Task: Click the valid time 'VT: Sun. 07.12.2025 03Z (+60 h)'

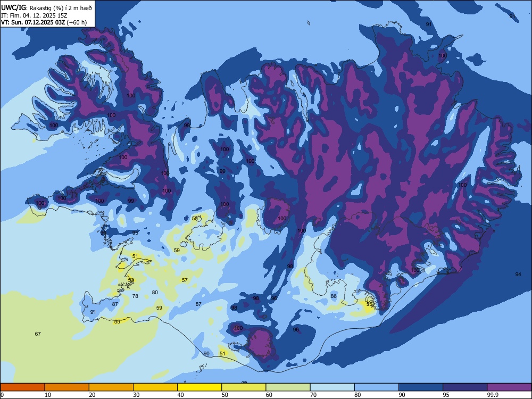Action: (44, 22)
